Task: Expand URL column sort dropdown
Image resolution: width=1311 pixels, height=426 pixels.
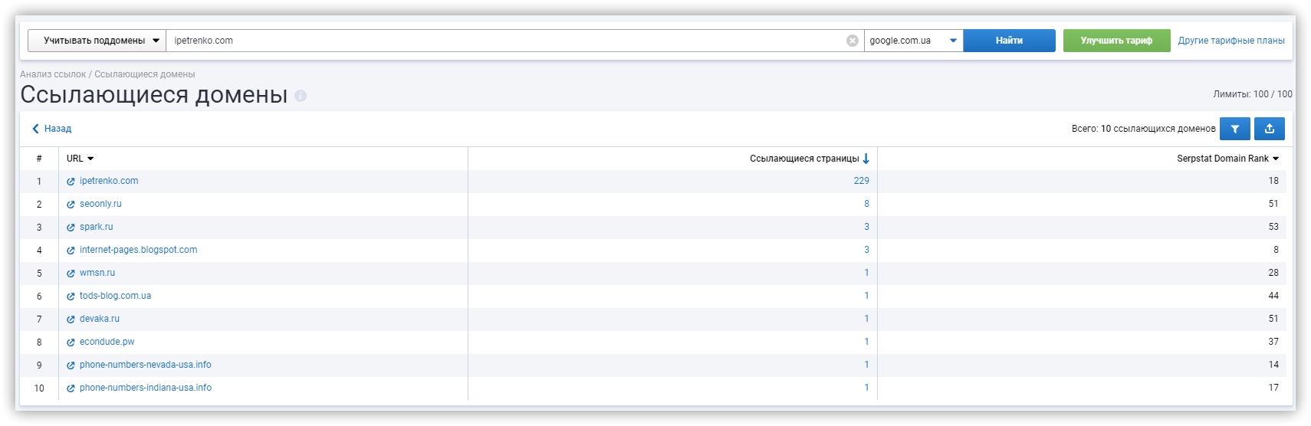Action: 90,159
